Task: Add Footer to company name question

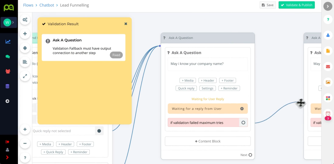Action: (x=227, y=80)
